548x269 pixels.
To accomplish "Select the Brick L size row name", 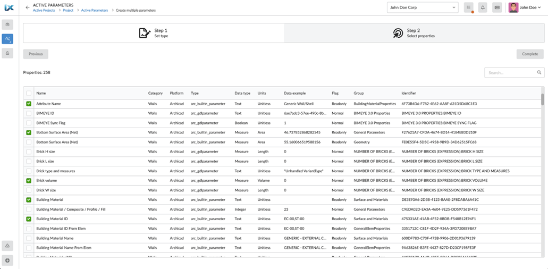I will 45,162.
